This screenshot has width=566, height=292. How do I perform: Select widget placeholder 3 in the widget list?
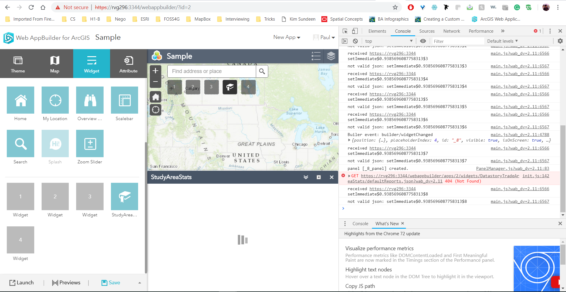(x=90, y=196)
